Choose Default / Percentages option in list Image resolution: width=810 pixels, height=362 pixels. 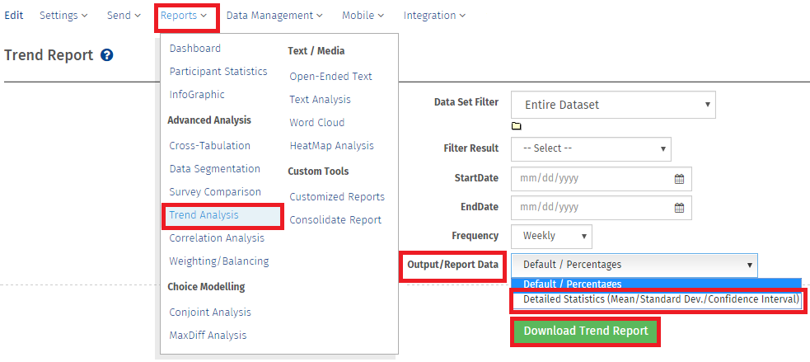pyautogui.click(x=573, y=284)
